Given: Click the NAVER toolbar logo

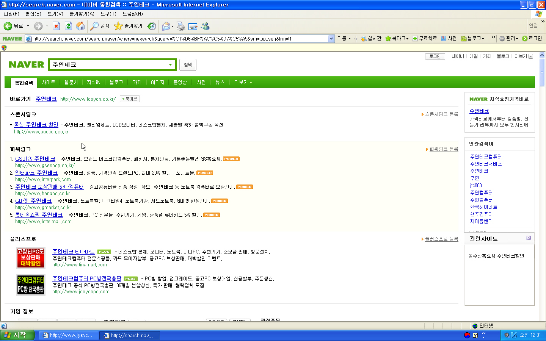Looking at the screenshot, I should (x=12, y=39).
